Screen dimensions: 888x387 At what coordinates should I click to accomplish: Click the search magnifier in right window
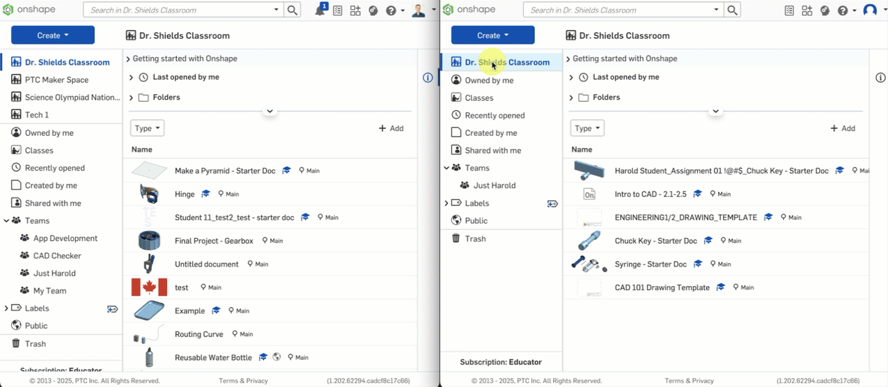(x=732, y=10)
